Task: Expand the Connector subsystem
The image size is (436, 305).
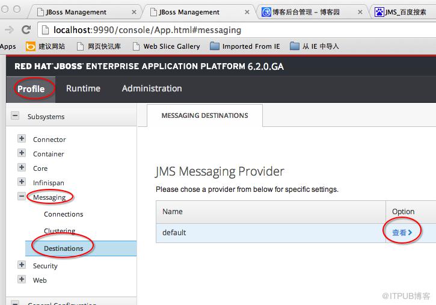Action: 22,138
